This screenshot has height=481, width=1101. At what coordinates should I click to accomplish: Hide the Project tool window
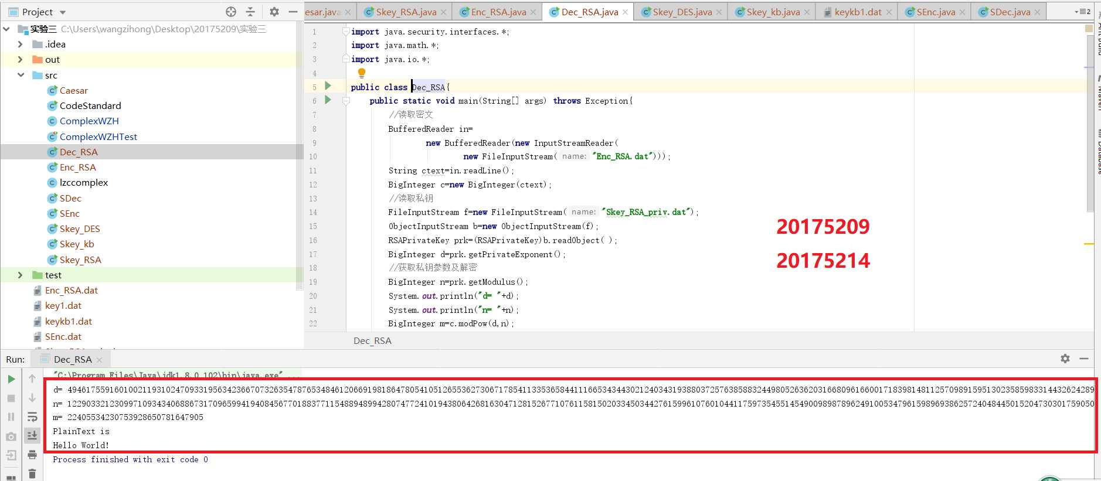click(x=293, y=12)
